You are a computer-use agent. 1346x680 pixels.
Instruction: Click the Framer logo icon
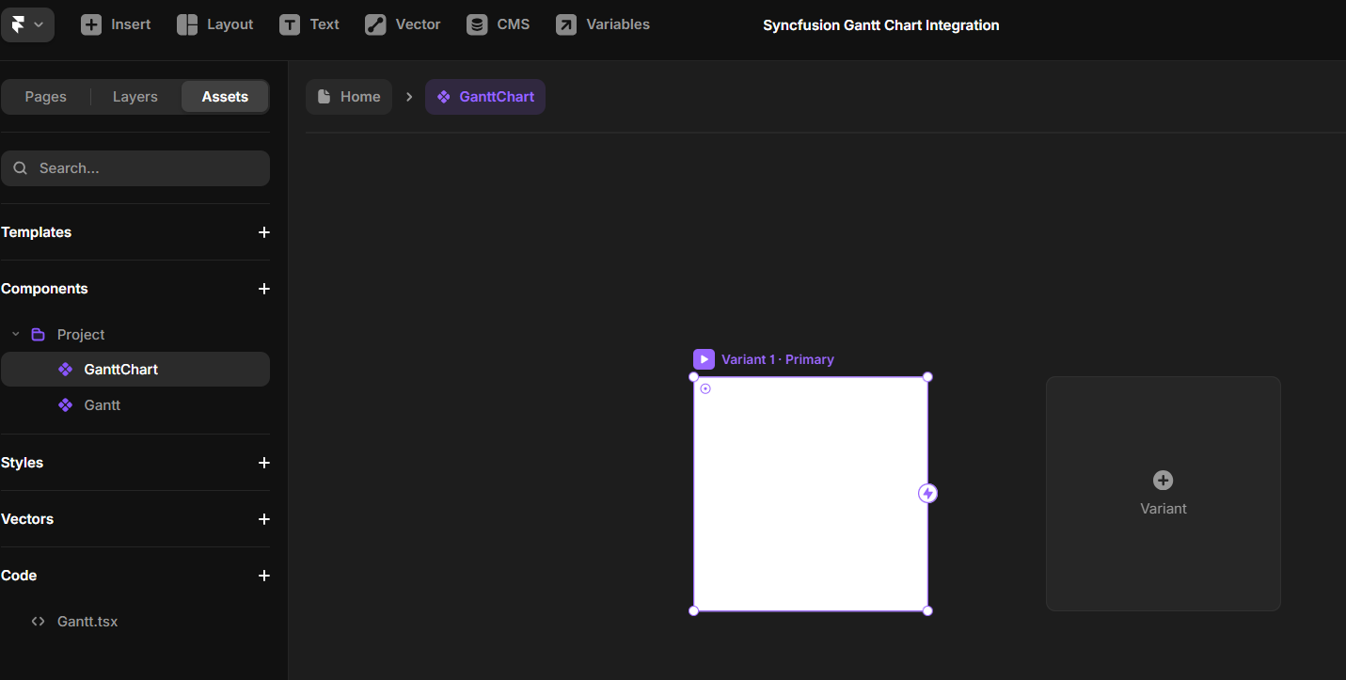tap(20, 24)
